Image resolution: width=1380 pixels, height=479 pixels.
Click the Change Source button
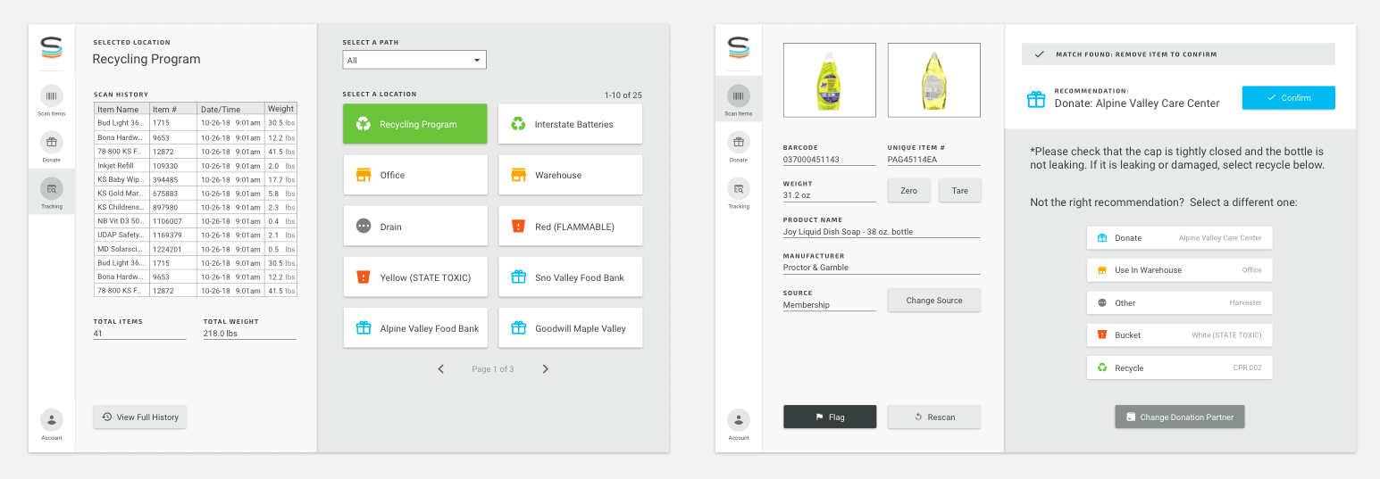click(934, 300)
